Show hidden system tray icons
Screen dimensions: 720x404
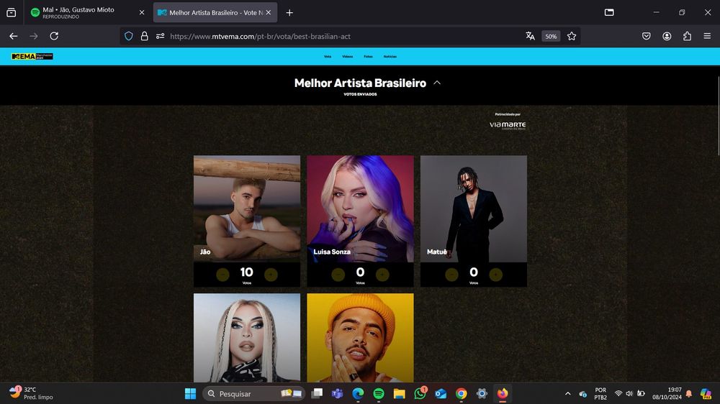(568, 393)
